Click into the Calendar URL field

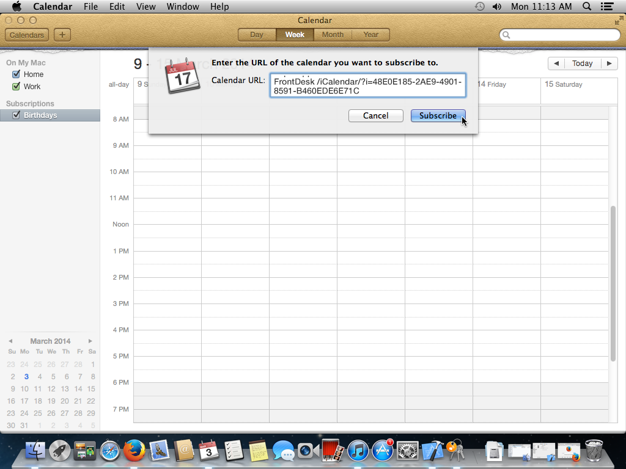[367, 85]
